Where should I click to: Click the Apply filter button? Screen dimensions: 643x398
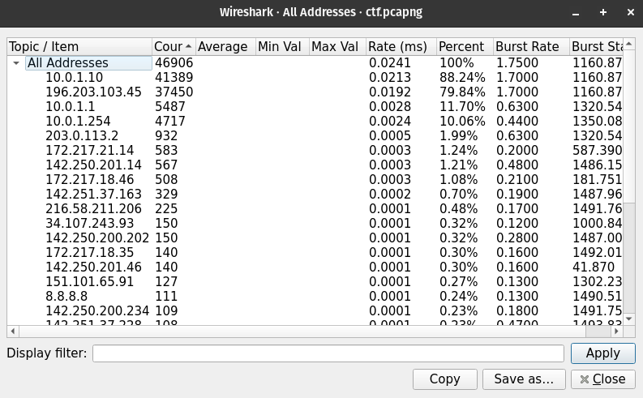pos(602,353)
